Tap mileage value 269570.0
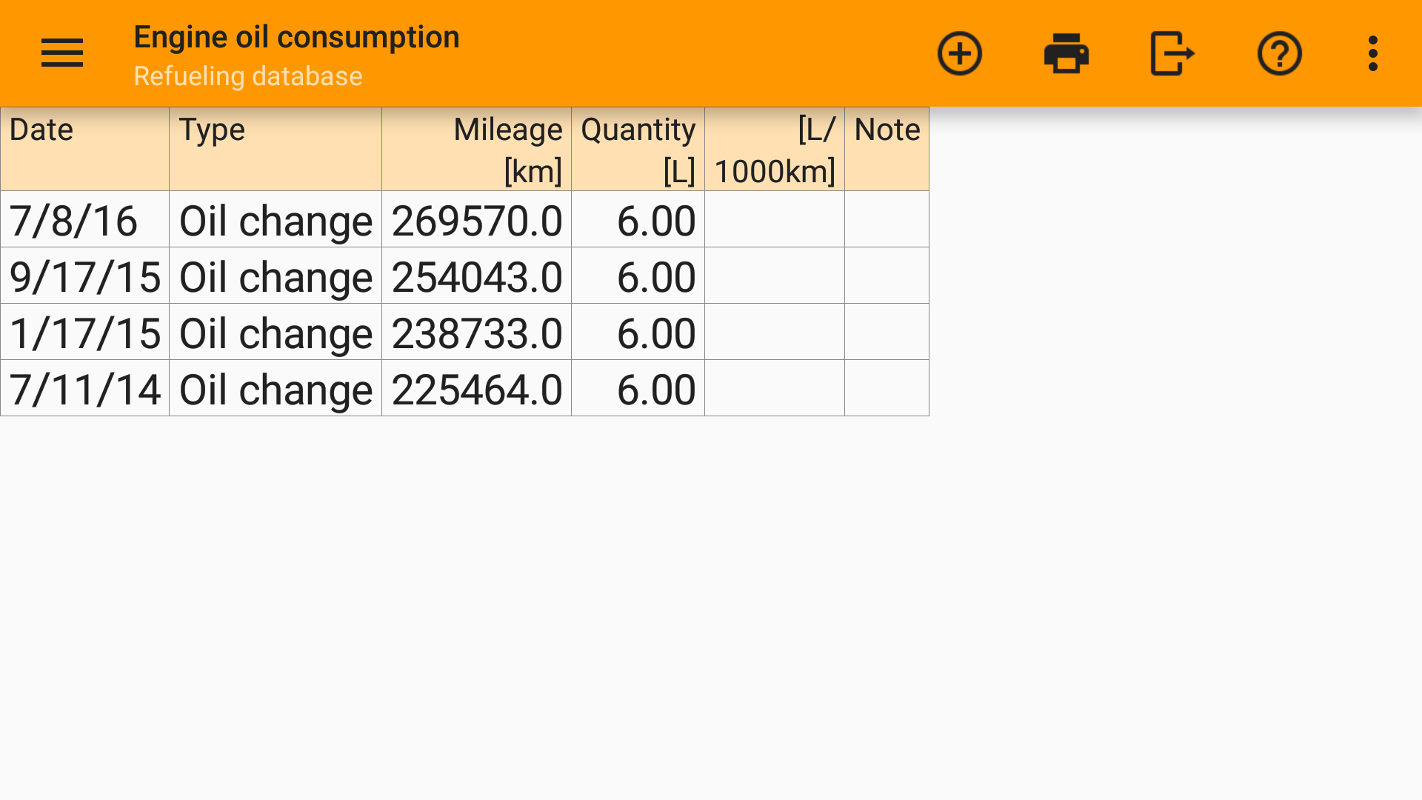This screenshot has width=1422, height=800. tap(476, 220)
